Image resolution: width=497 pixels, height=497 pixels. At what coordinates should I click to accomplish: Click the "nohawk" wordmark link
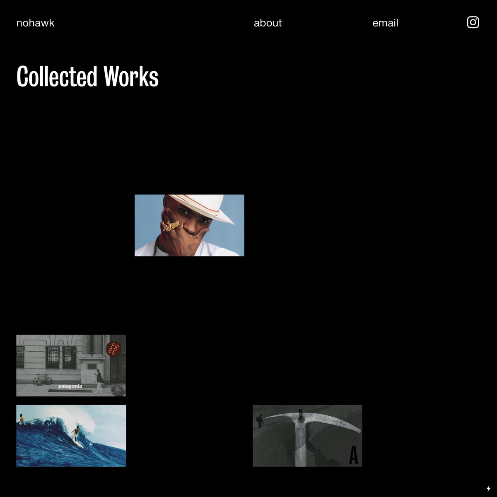(35, 23)
